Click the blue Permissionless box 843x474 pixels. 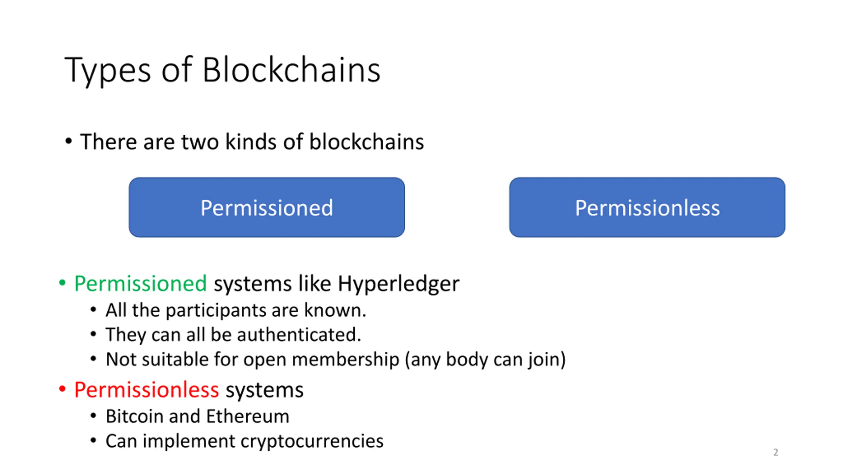point(647,207)
